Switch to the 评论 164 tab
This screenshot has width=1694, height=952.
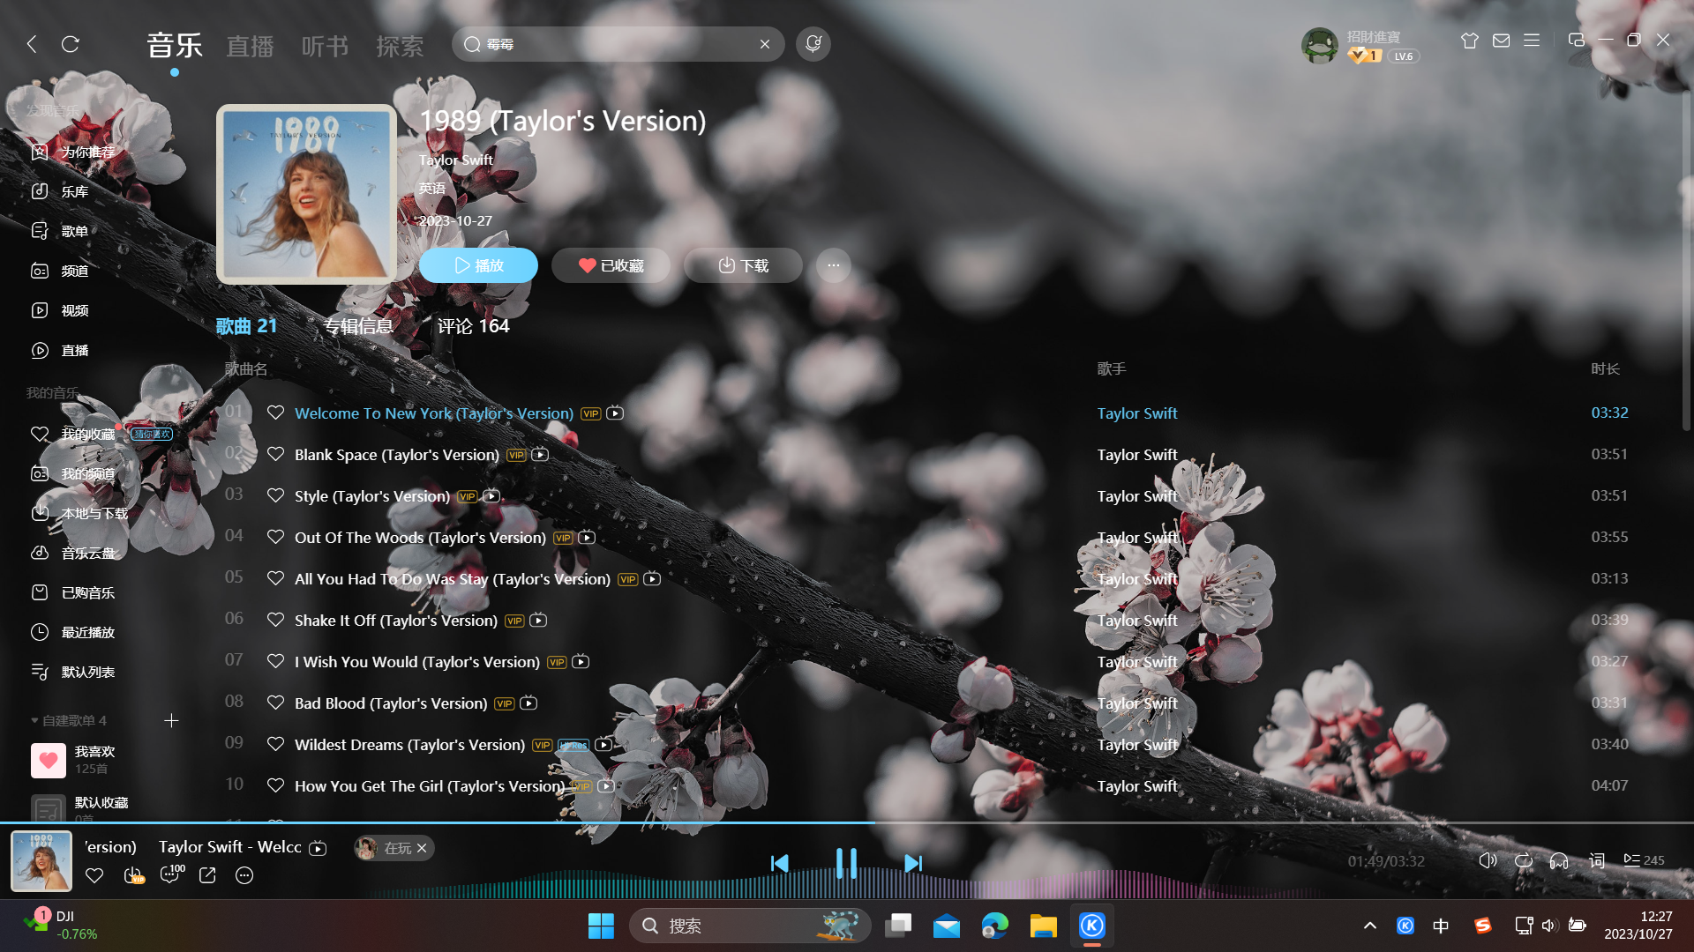tap(473, 326)
